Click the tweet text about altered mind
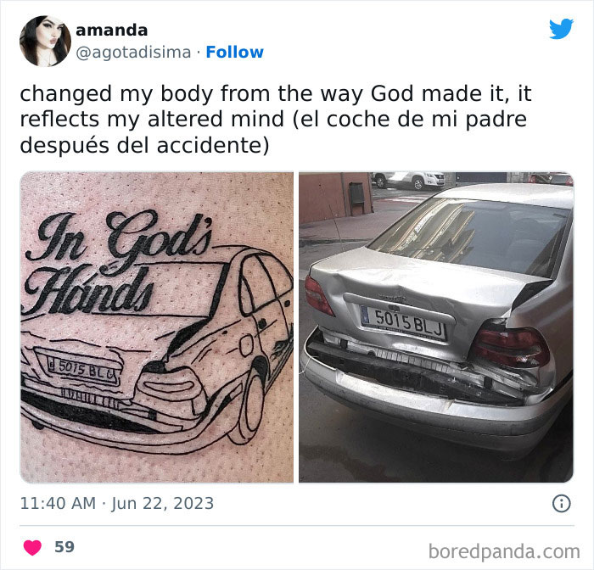594x570 pixels. [x=276, y=120]
